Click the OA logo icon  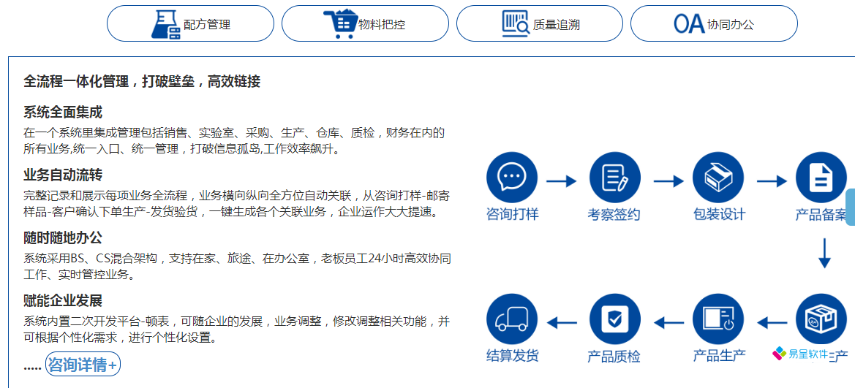point(689,24)
